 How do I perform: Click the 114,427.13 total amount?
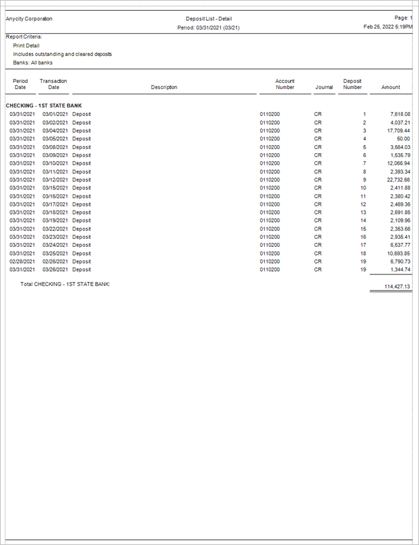tap(397, 287)
